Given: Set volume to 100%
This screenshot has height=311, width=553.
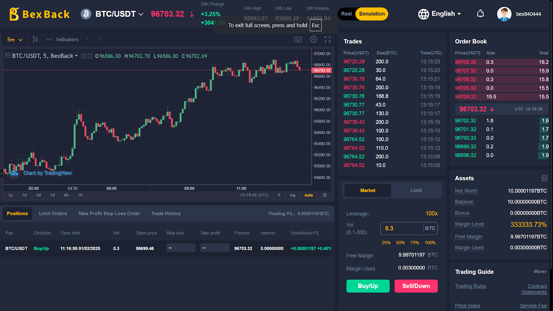Looking at the screenshot, I should pyautogui.click(x=430, y=243).
